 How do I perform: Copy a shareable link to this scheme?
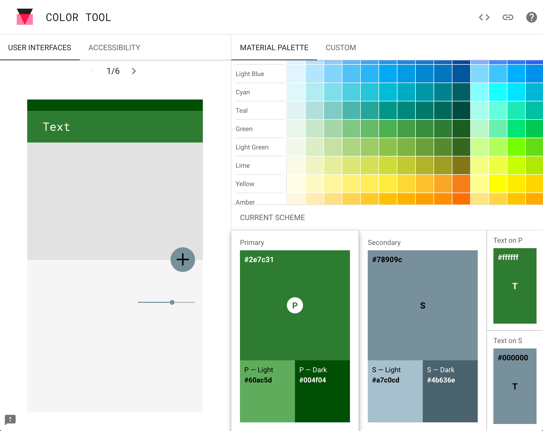[508, 17]
